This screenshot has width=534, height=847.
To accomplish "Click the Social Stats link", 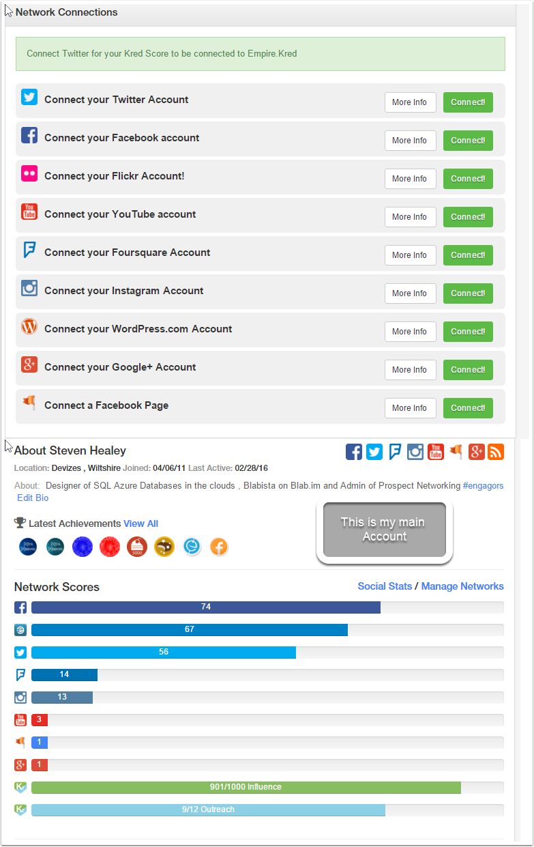I will [385, 586].
